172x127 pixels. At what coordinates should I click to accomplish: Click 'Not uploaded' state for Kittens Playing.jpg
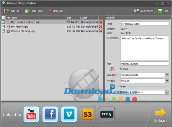click(89, 31)
